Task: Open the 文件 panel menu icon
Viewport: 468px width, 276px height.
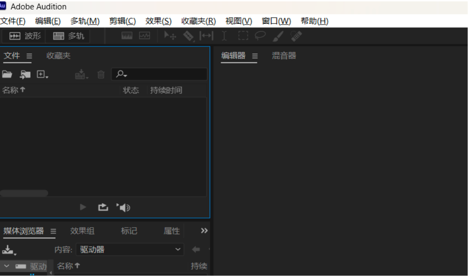Action: 29,56
